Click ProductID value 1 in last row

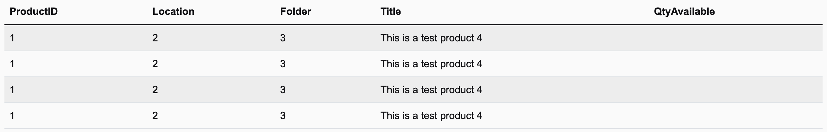12,116
